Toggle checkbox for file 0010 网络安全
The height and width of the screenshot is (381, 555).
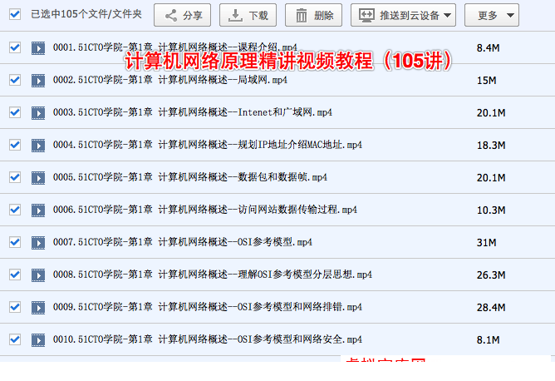point(15,339)
